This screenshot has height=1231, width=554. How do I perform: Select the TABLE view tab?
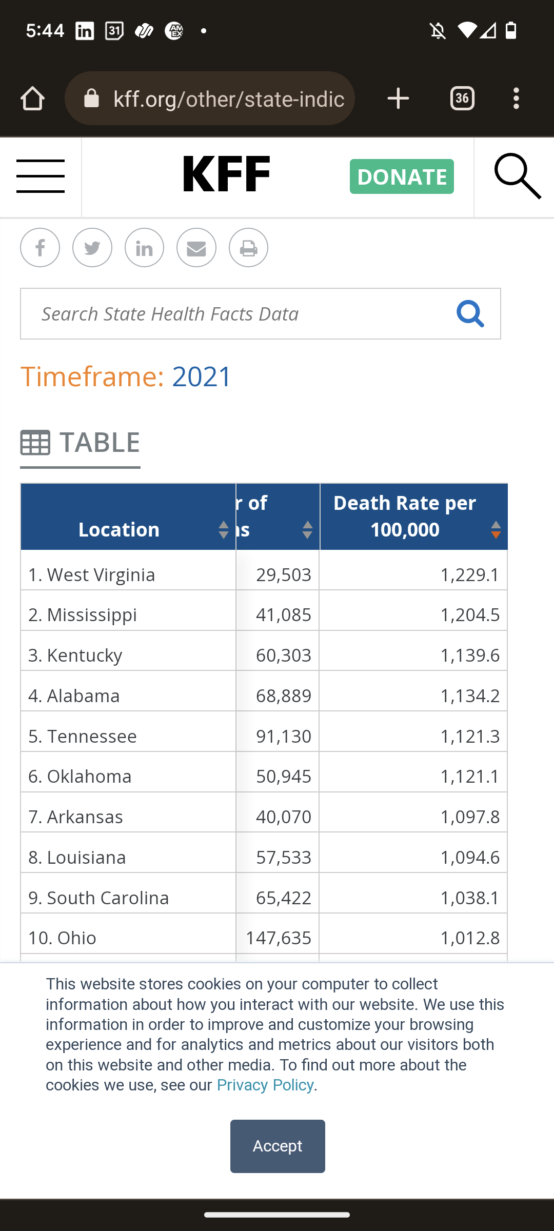pyautogui.click(x=81, y=443)
